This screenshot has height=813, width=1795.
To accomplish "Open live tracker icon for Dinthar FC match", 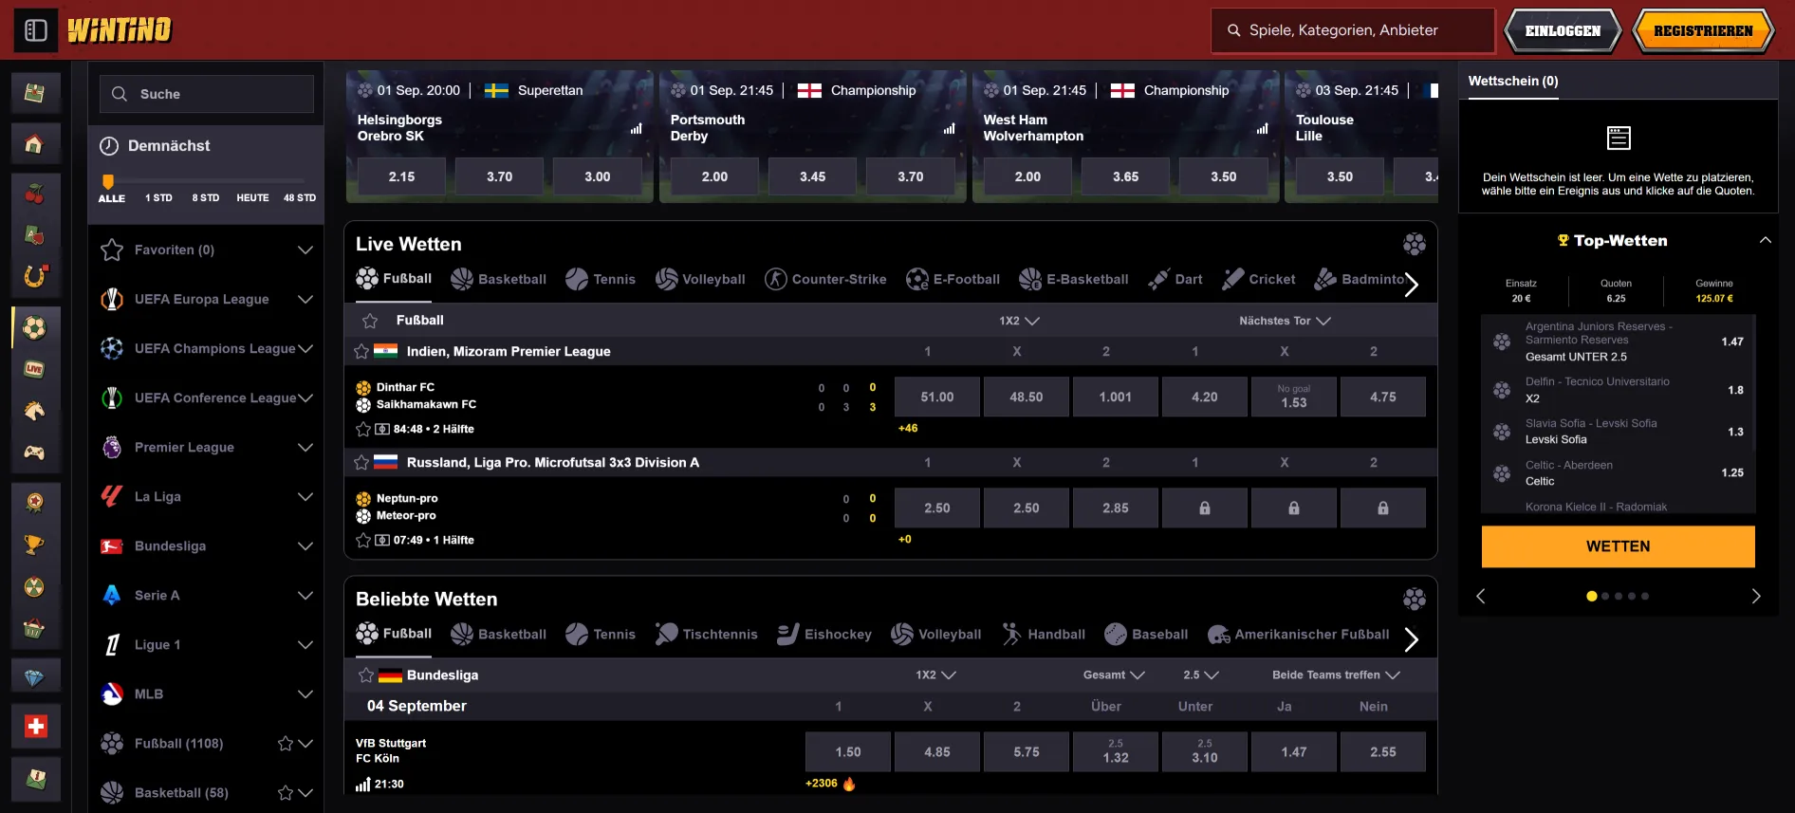I will [382, 429].
